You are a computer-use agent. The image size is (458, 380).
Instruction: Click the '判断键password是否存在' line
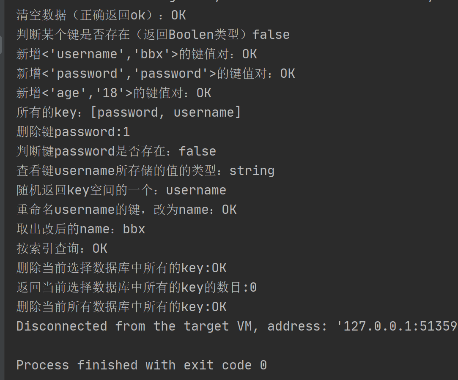pyautogui.click(x=116, y=151)
